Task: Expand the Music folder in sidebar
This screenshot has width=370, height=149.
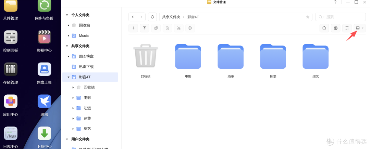Action: (x=69, y=36)
